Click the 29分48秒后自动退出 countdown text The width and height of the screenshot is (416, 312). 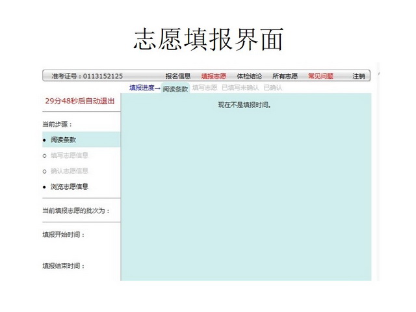point(80,101)
